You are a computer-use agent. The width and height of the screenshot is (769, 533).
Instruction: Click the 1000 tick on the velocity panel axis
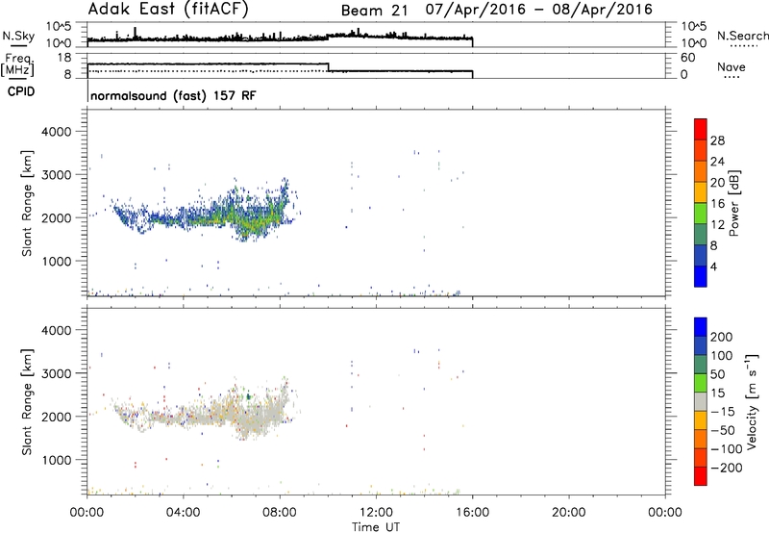tap(57, 460)
